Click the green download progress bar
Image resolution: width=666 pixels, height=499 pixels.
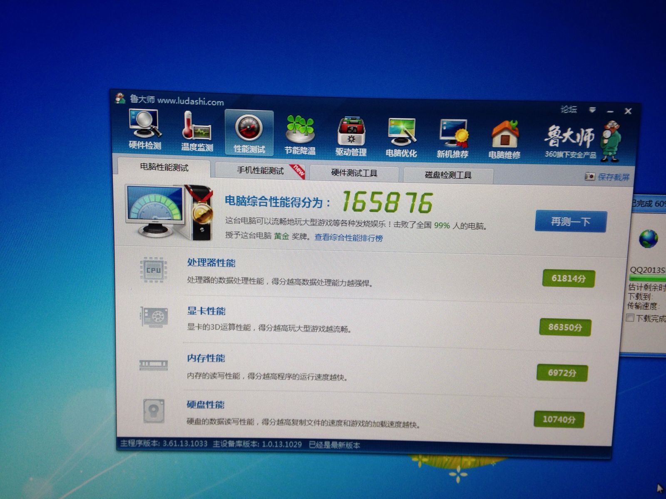[x=648, y=277]
